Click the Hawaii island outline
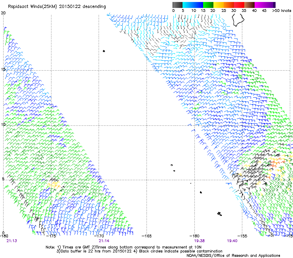Screen dimensions: 293x258 click(238, 20)
